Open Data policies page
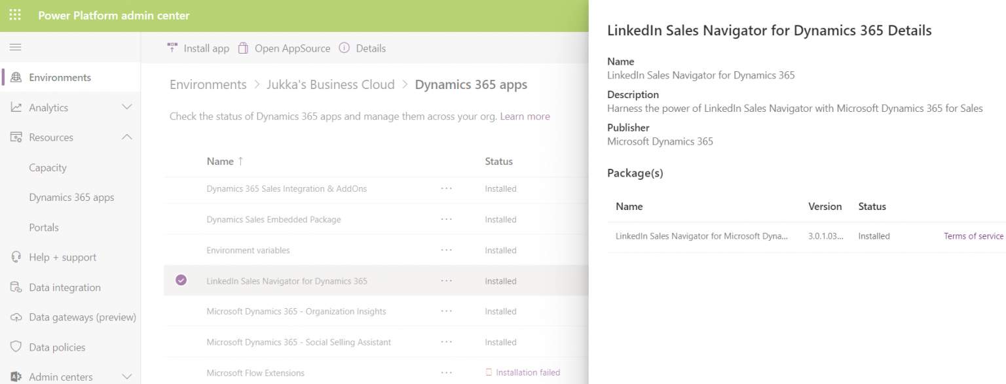Viewport: 1006px width, 384px height. point(57,347)
